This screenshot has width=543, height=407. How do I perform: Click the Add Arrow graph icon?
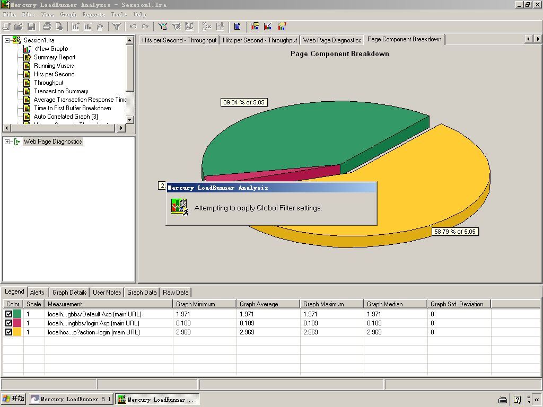[x=268, y=26]
